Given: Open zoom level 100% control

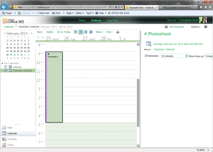Looking at the screenshot, I should click(x=203, y=150).
